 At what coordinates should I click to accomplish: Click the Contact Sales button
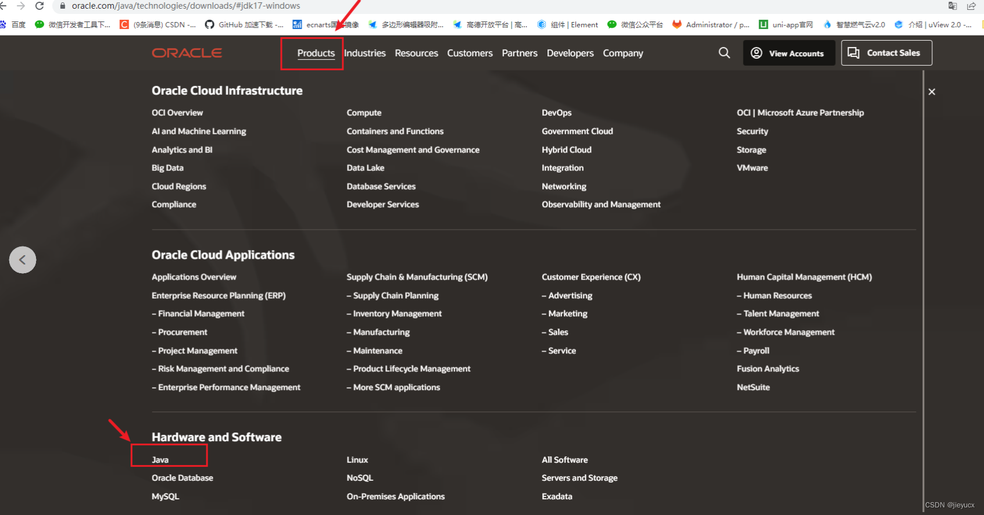tap(886, 53)
